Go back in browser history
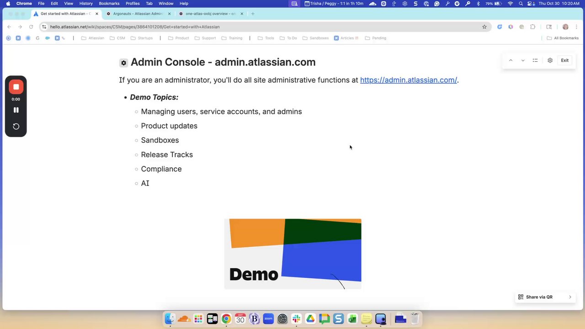The width and height of the screenshot is (585, 329). (x=9, y=27)
